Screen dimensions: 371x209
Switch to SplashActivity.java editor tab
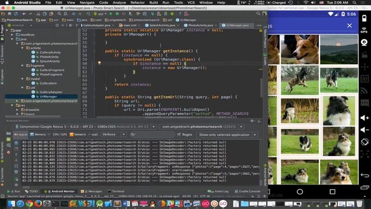click(162, 25)
